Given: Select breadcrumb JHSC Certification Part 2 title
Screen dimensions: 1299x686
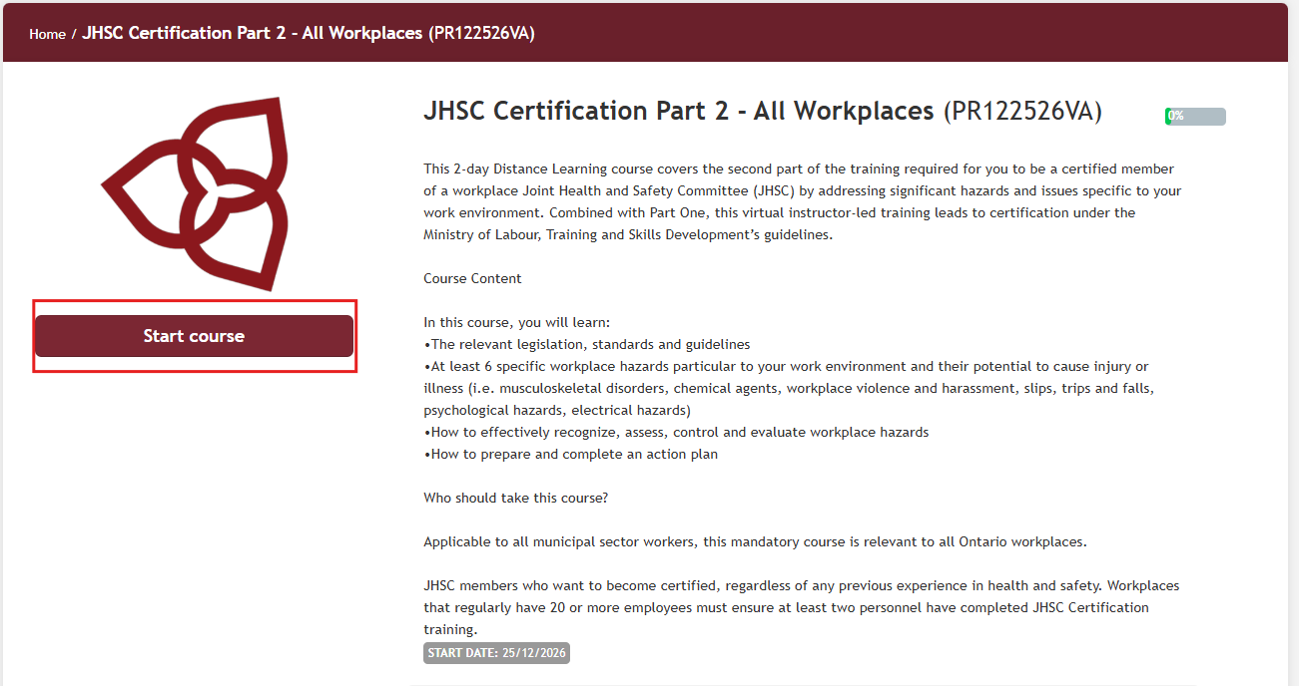Looking at the screenshot, I should [252, 33].
